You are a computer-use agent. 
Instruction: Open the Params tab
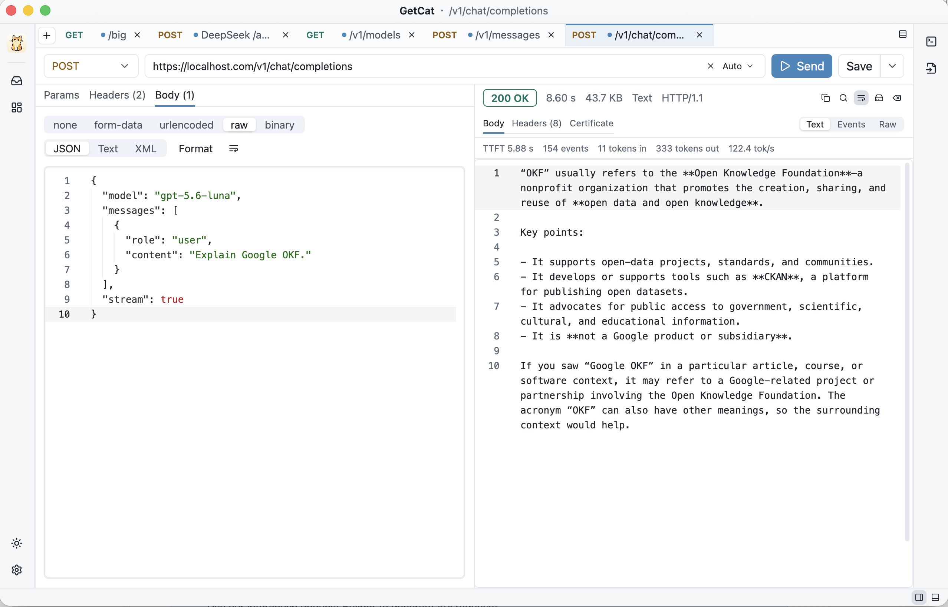(62, 95)
